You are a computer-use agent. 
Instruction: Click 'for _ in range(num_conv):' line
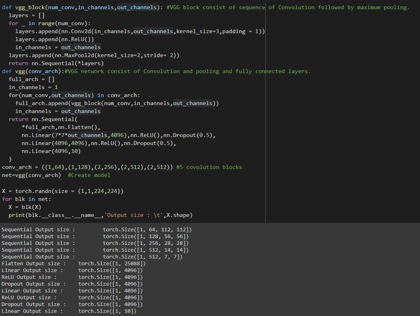49,23
